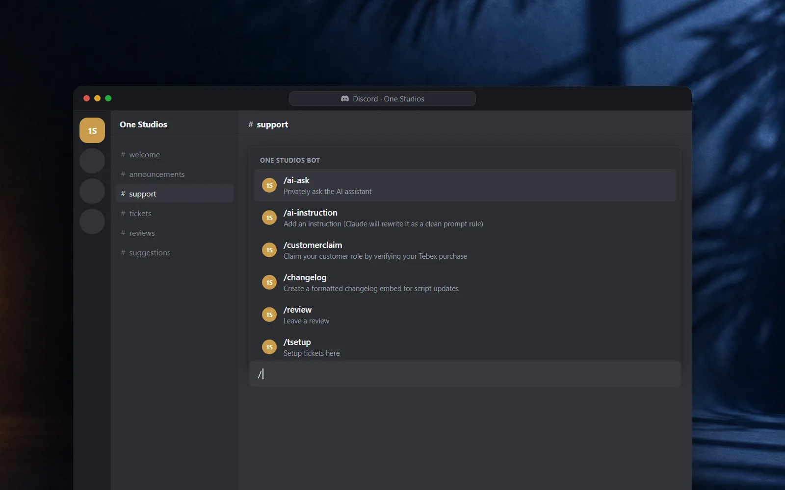785x490 pixels.
Task: Click the bot avatar beside /ai-ask
Action: pyautogui.click(x=269, y=185)
